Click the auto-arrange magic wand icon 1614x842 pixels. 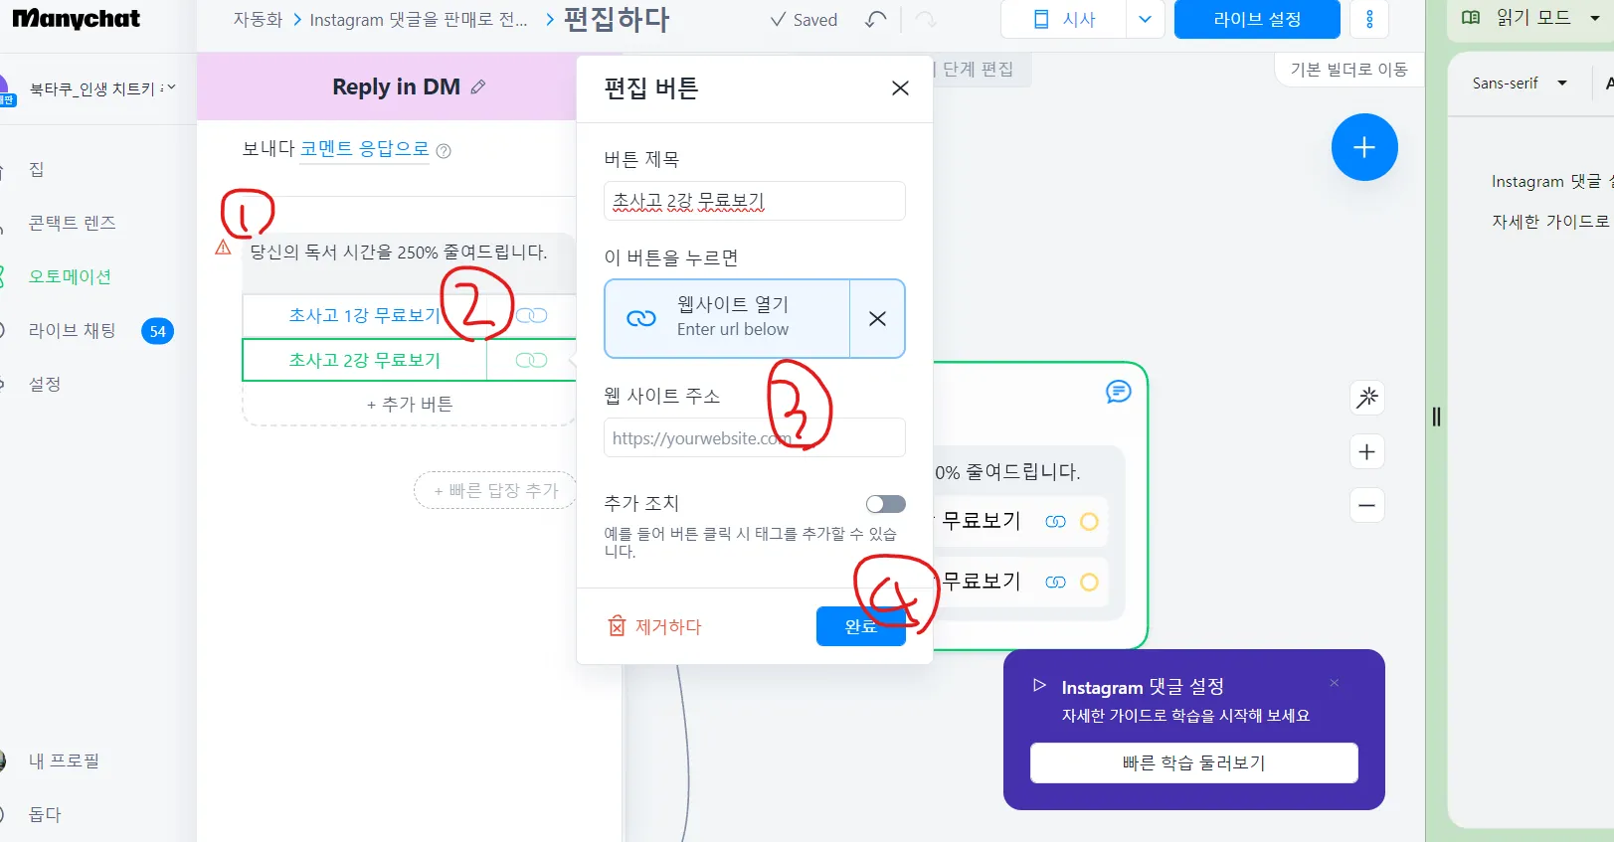coord(1367,398)
